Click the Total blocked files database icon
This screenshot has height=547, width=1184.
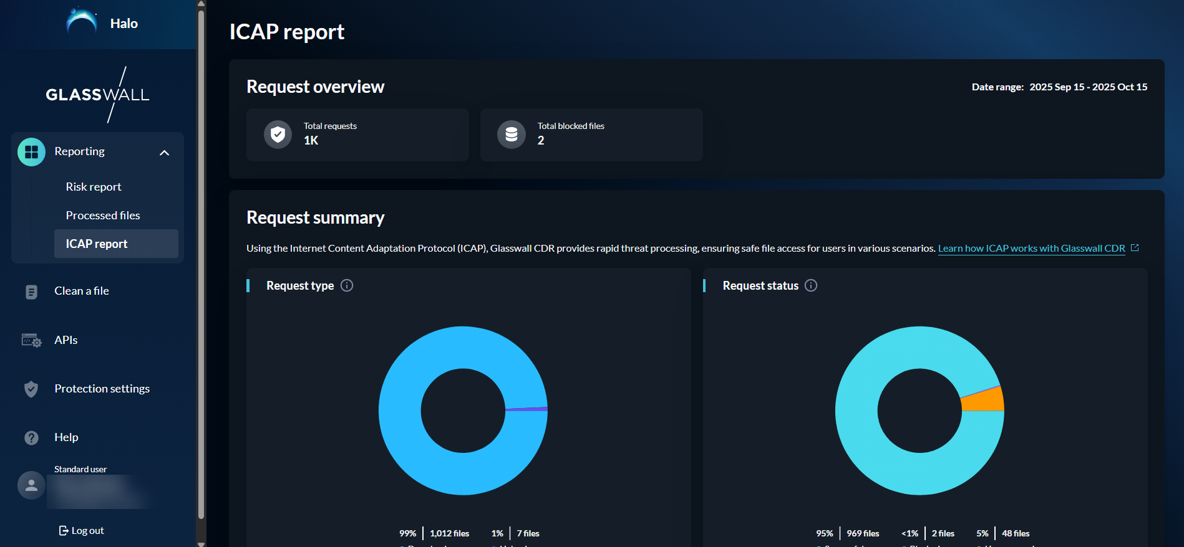(511, 135)
